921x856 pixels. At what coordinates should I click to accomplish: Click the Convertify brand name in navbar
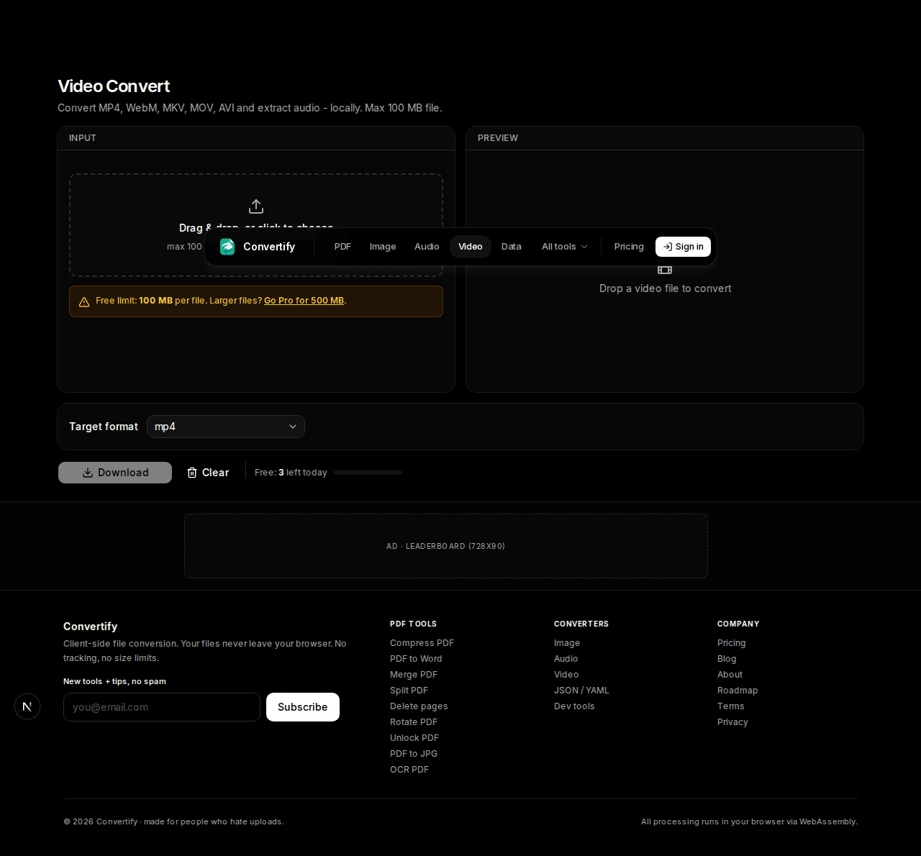click(x=269, y=247)
